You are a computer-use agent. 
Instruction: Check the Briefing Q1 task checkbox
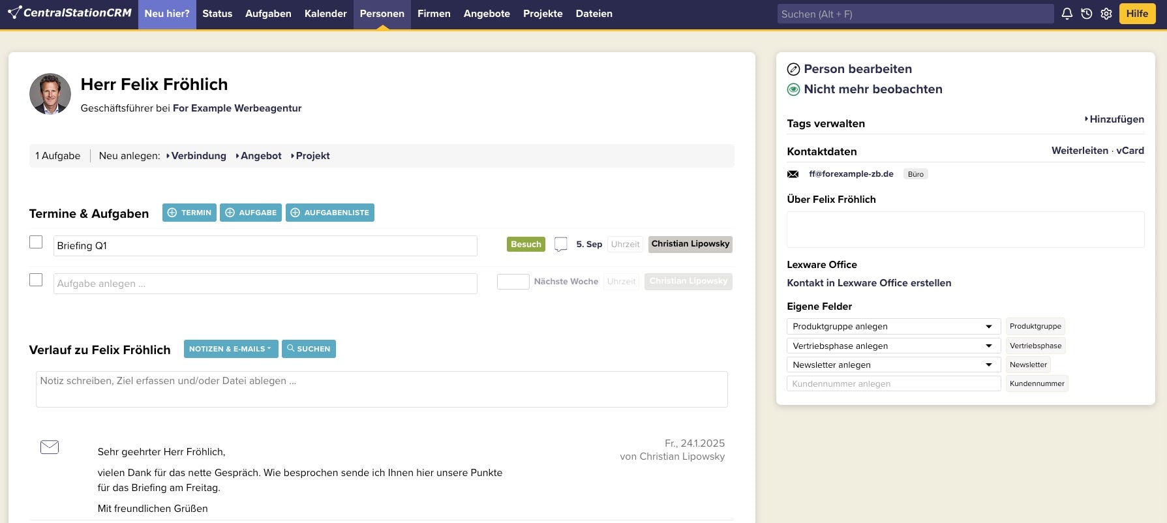coord(36,242)
